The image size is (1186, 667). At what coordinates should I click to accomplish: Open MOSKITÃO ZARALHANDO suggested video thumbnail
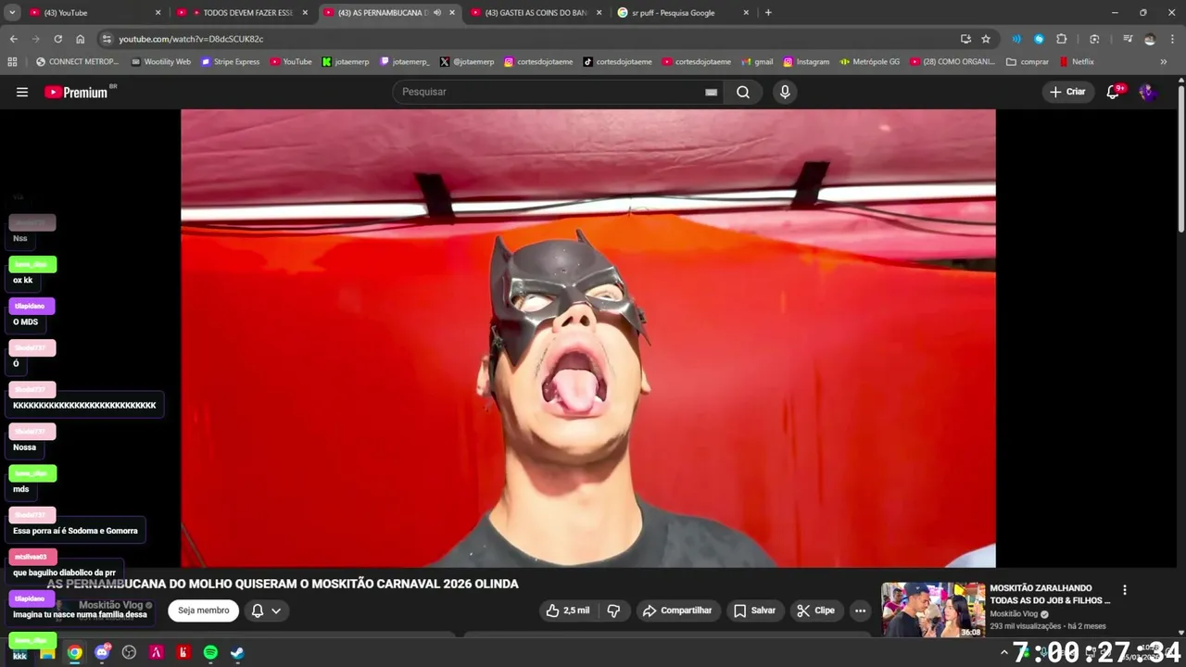932,610
